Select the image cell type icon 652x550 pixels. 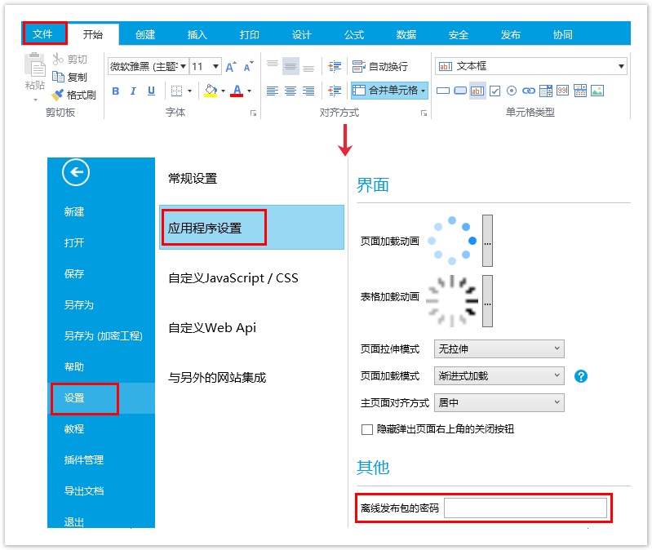[597, 91]
